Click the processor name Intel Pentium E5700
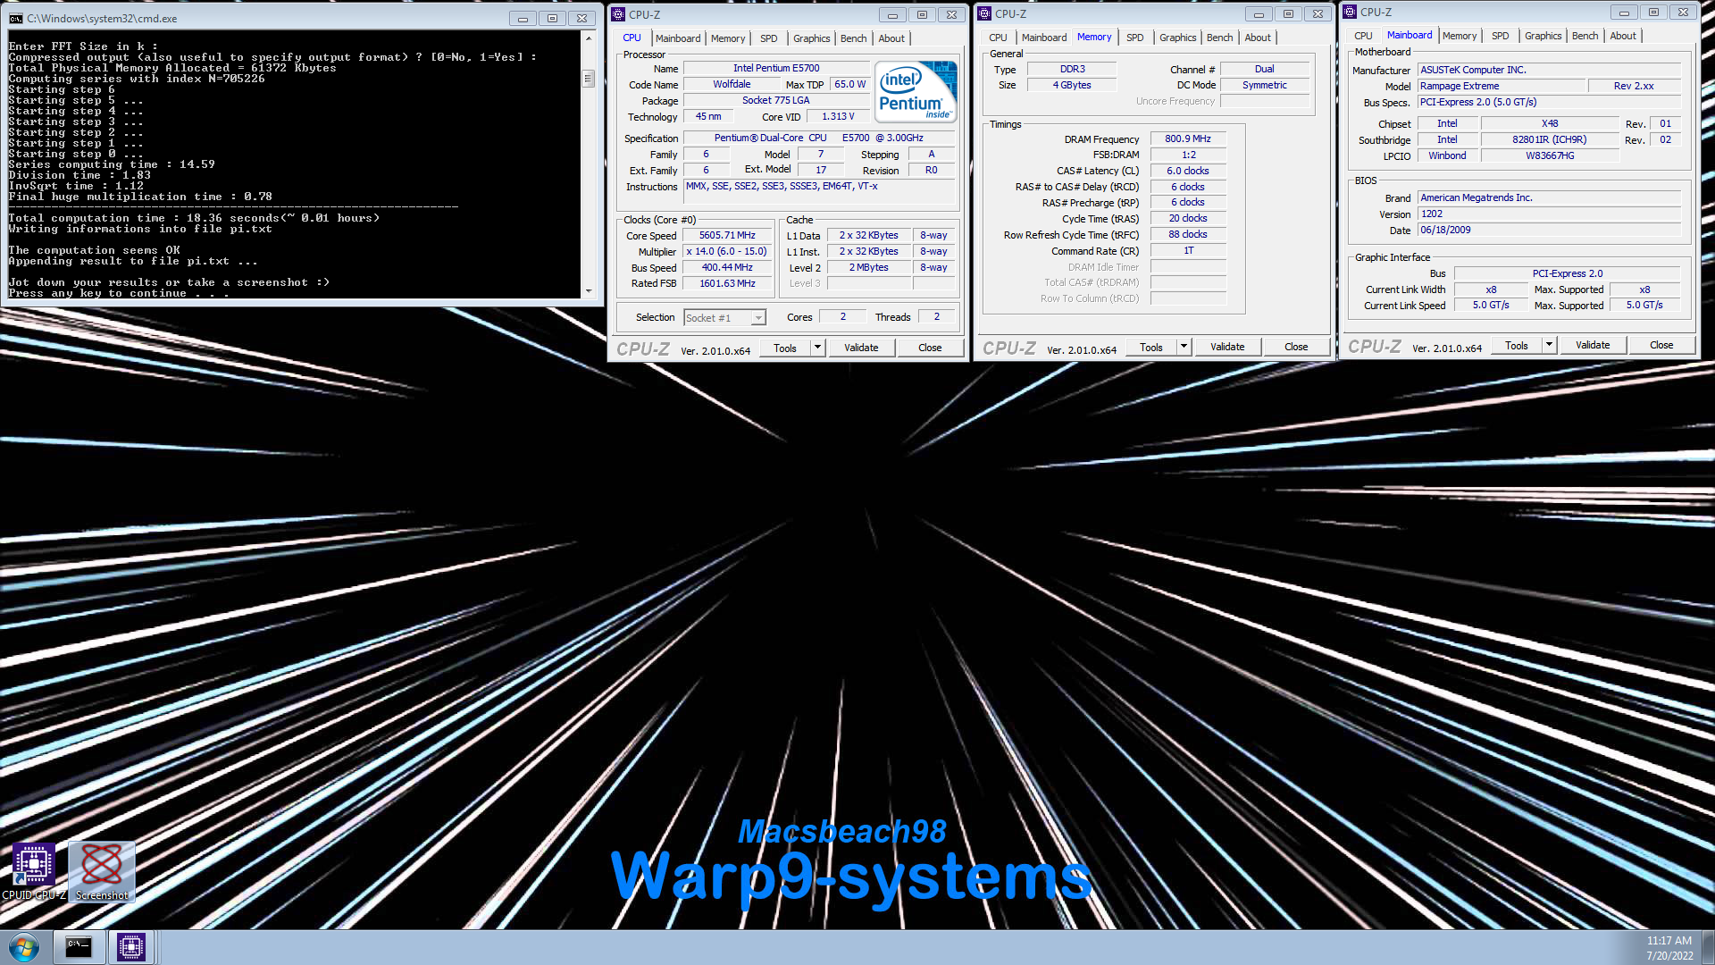This screenshot has width=1715, height=965. (776, 68)
